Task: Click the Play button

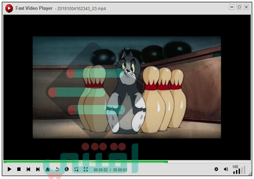Action: point(9,169)
